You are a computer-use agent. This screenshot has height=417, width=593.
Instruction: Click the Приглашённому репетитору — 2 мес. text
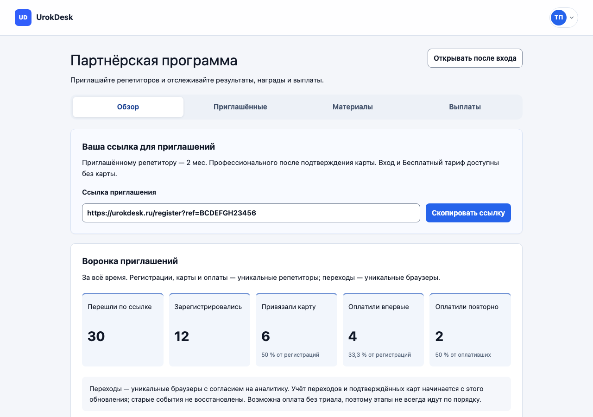pyautogui.click(x=290, y=168)
